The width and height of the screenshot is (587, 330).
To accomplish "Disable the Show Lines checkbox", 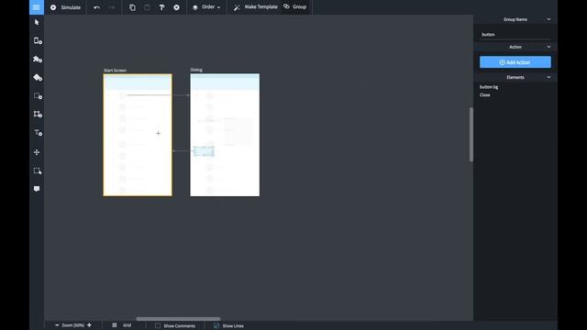I will click(216, 325).
